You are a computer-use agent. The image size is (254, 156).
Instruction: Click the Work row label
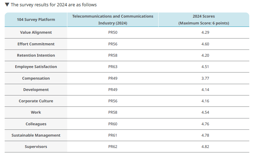point(36,112)
